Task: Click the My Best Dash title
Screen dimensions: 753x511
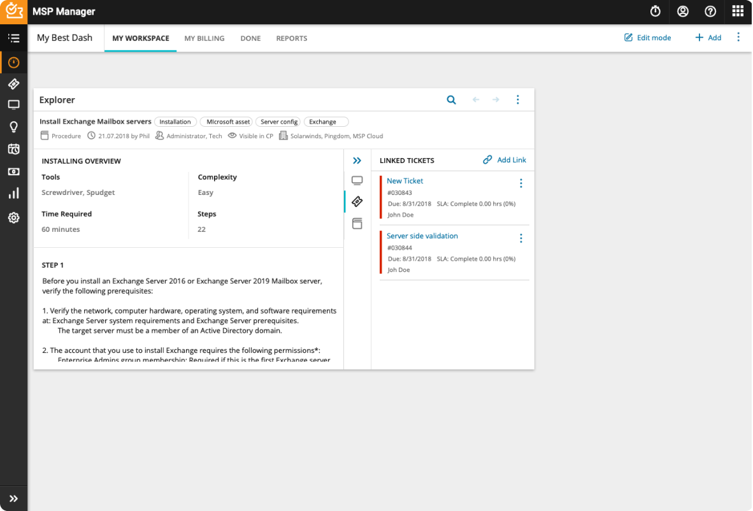Action: [65, 38]
